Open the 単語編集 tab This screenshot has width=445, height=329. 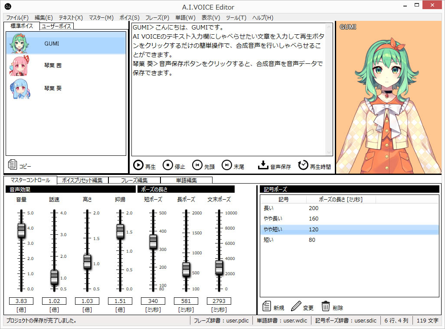pos(187,181)
